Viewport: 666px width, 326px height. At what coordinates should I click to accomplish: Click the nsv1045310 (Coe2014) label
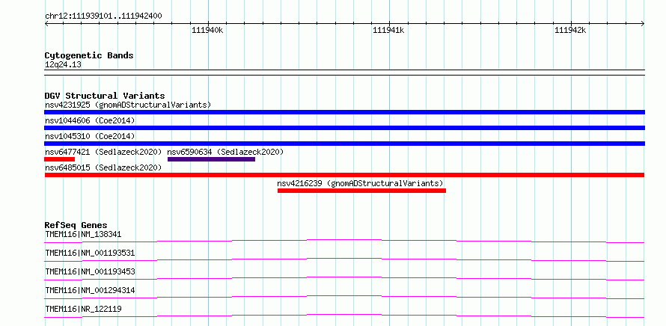[90, 136]
